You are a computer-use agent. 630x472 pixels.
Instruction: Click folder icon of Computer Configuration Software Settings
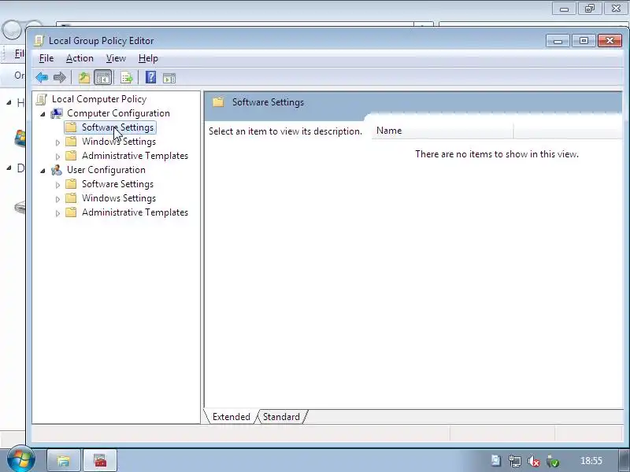(71, 127)
